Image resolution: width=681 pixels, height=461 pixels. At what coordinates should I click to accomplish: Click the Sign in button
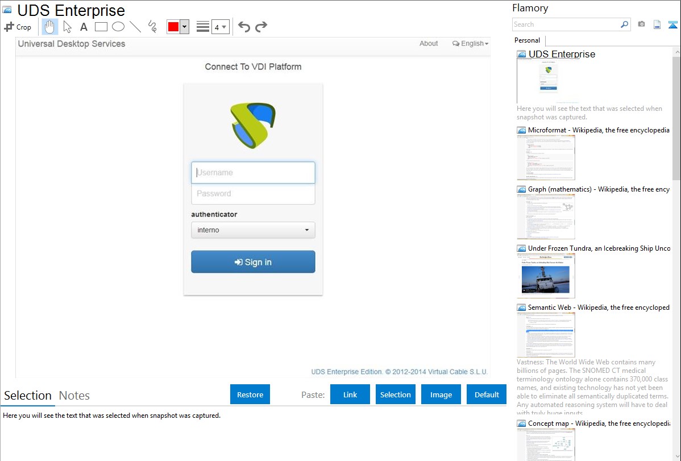[x=253, y=262]
